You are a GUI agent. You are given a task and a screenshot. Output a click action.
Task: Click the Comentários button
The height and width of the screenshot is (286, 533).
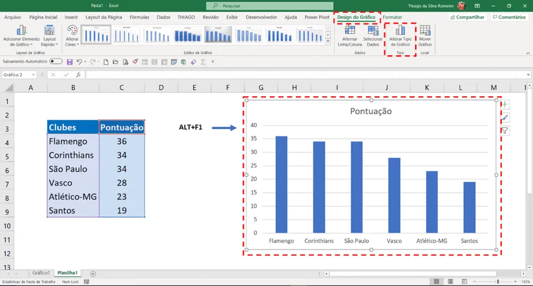point(509,17)
